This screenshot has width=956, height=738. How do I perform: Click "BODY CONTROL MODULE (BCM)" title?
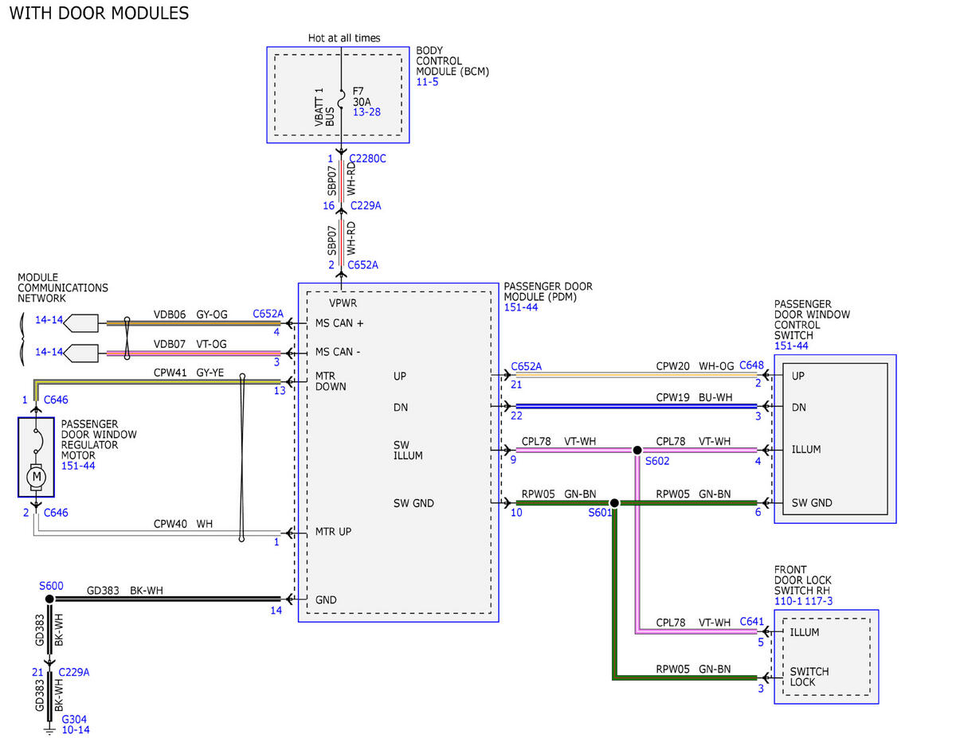[x=453, y=61]
